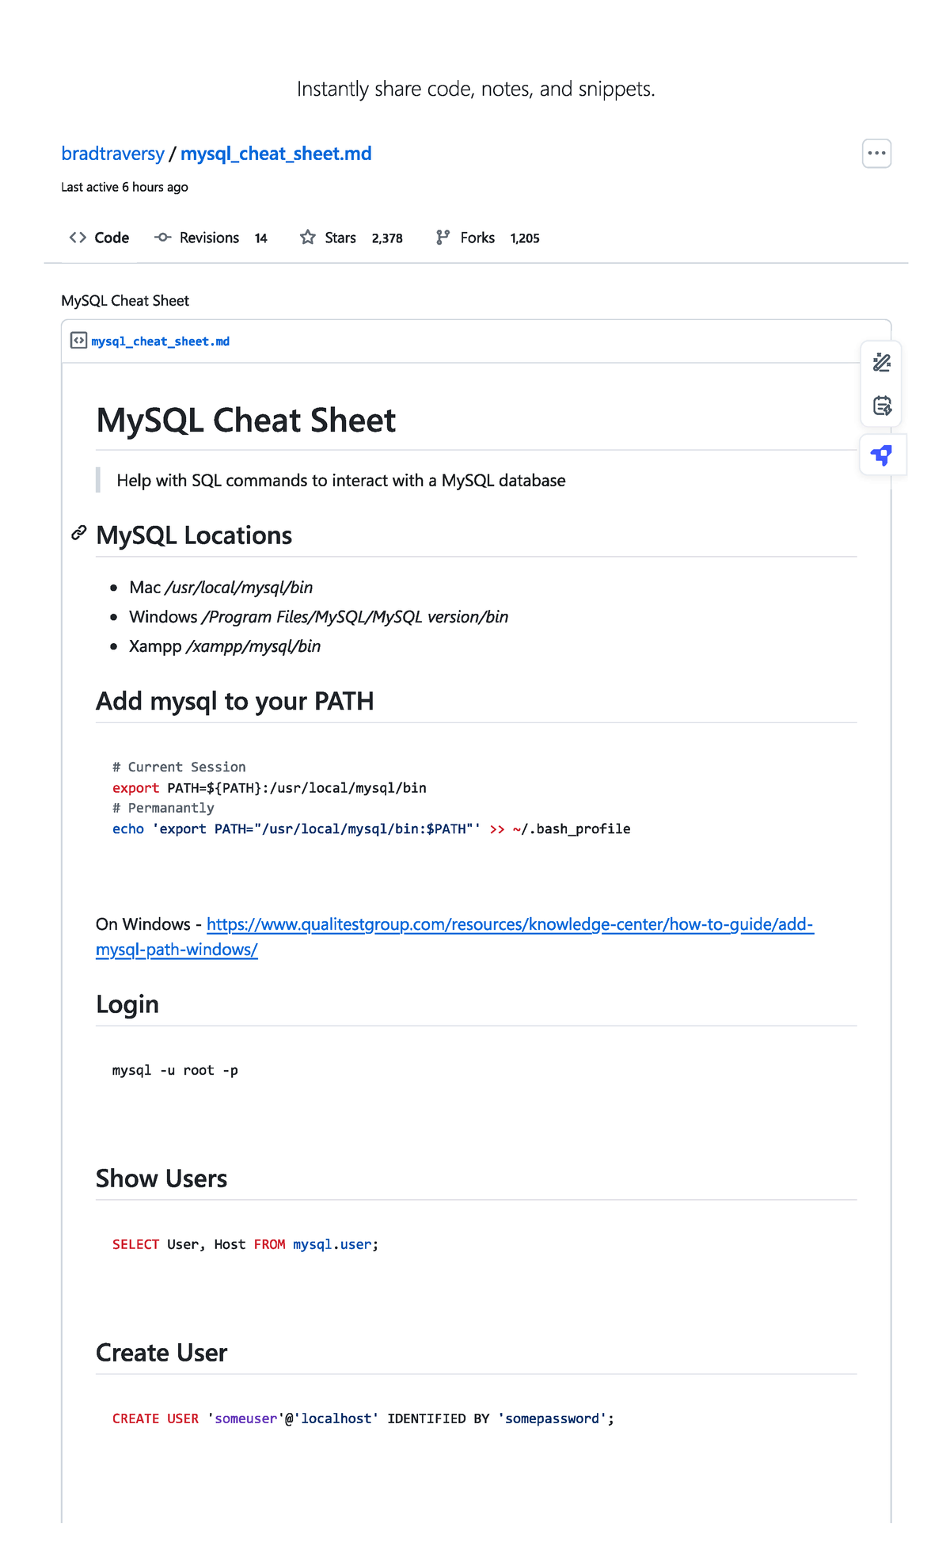The image size is (950, 1565).
Task: Click the Forks branch icon
Action: (x=443, y=236)
